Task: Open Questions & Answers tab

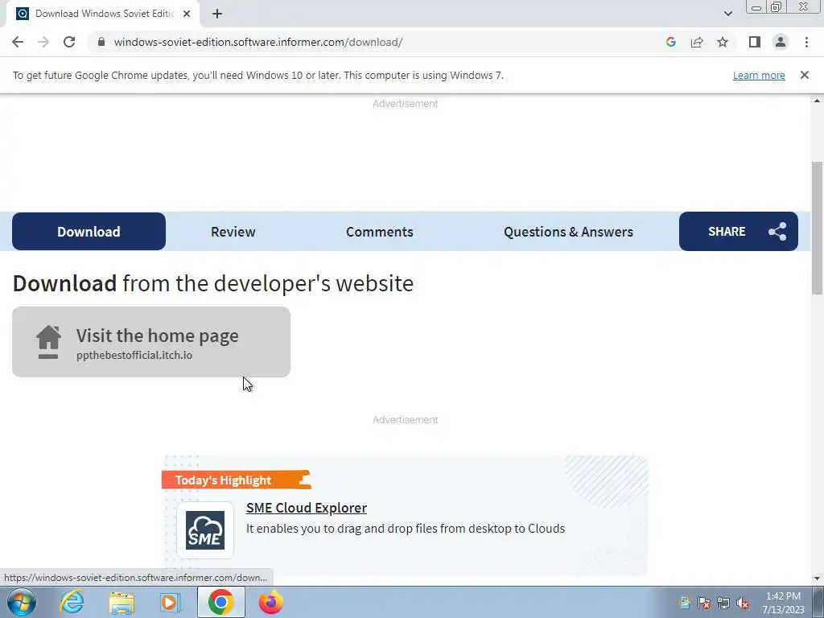Action: (x=568, y=232)
